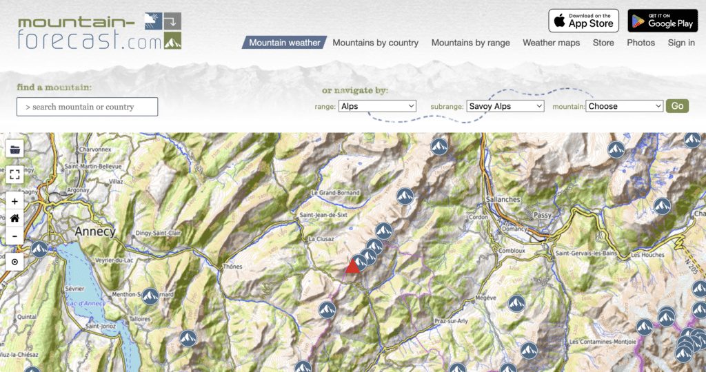
Task: Go to the Store page
Action: click(x=603, y=43)
